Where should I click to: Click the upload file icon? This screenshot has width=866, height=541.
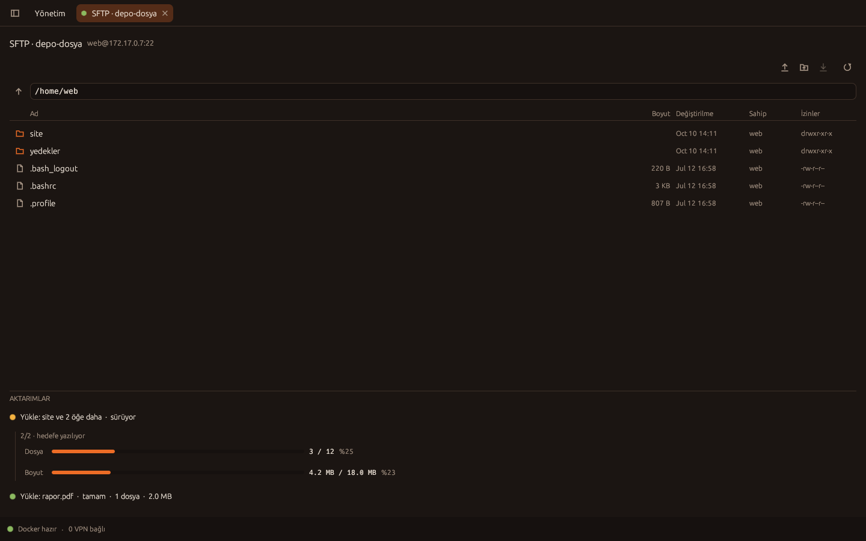[x=785, y=67]
